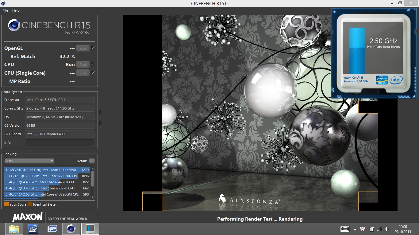Open the CPU ranking type dropdown

point(29,161)
